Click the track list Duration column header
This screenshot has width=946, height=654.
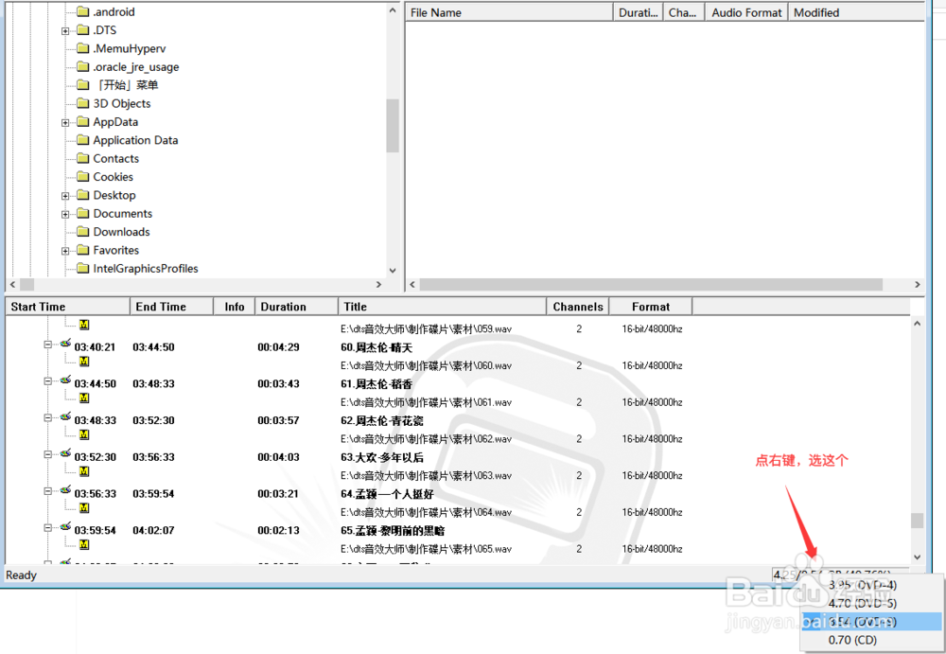[x=296, y=307]
